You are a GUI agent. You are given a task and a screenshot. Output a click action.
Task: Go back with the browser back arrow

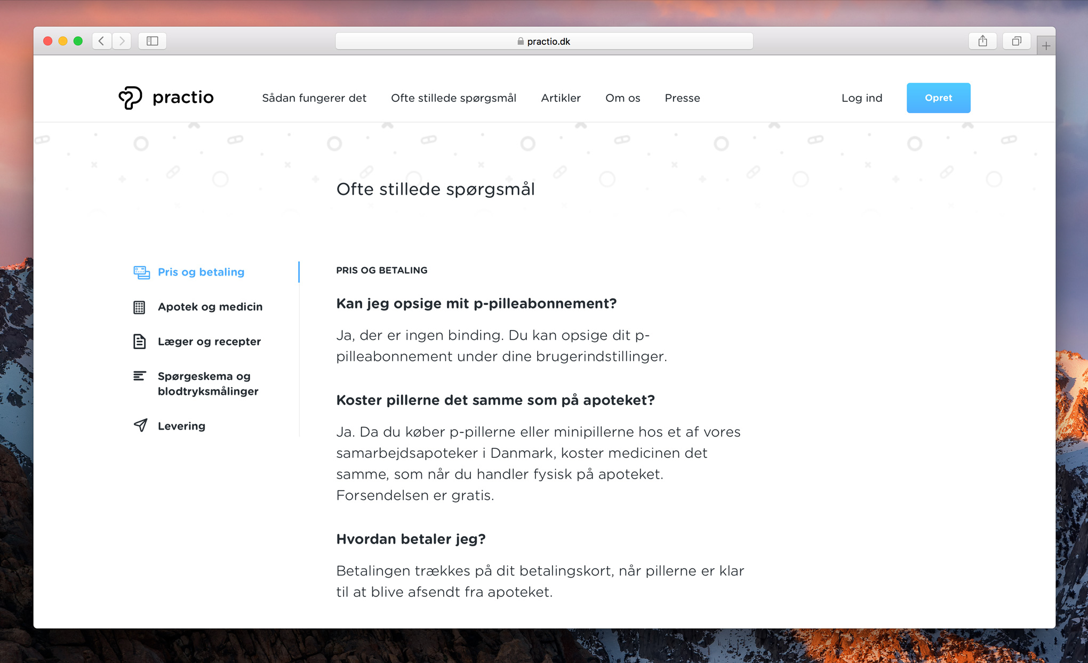click(102, 41)
